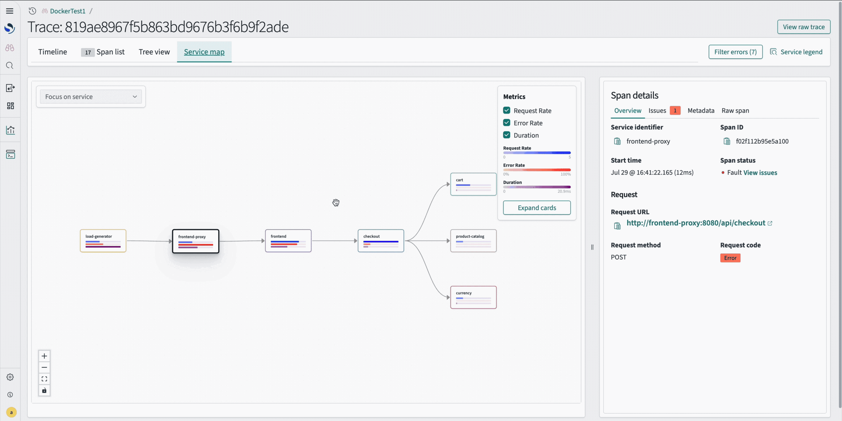This screenshot has height=421, width=842.
Task: Switch to the Tree view tab
Action: 154,52
